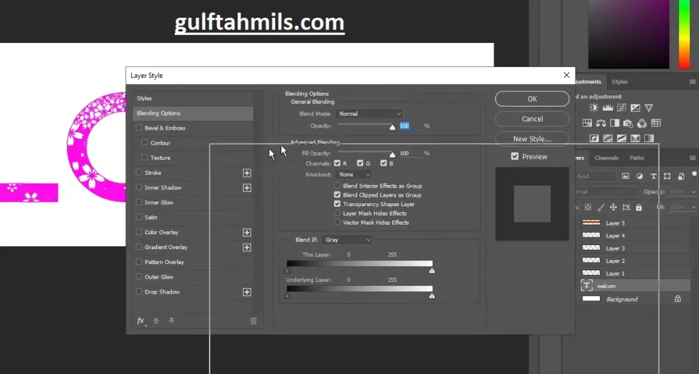The image size is (699, 374).
Task: Click the Fill Opacity slider handle
Action: pos(393,154)
